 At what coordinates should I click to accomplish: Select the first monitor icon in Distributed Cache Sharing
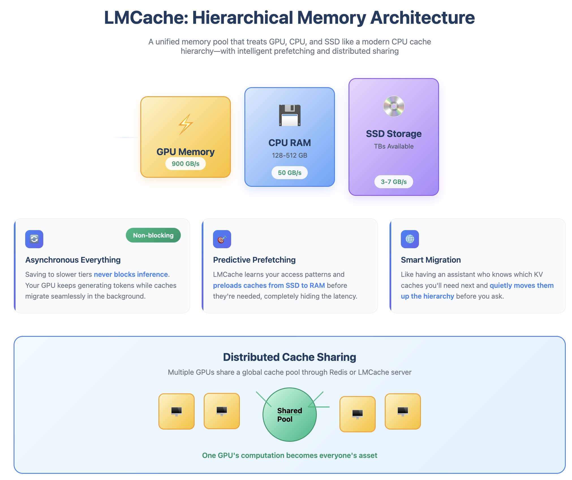pyautogui.click(x=176, y=412)
